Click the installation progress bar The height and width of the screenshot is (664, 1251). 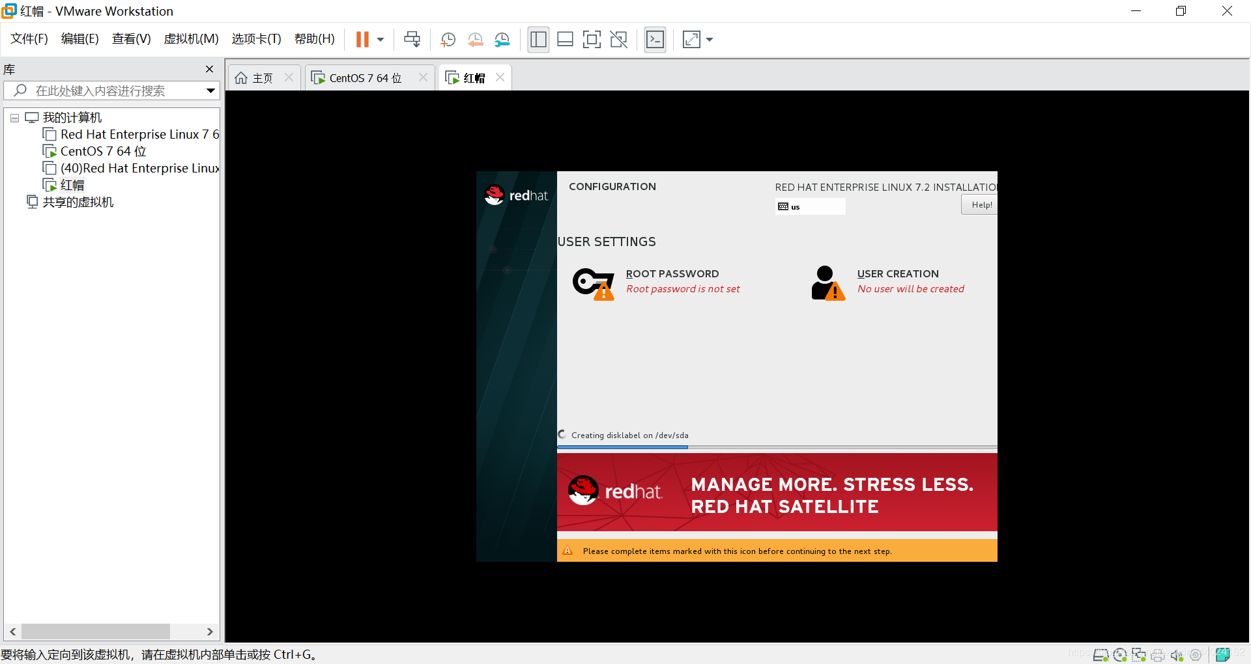pos(777,447)
